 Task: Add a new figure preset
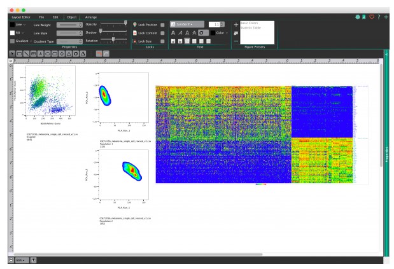tap(236, 25)
